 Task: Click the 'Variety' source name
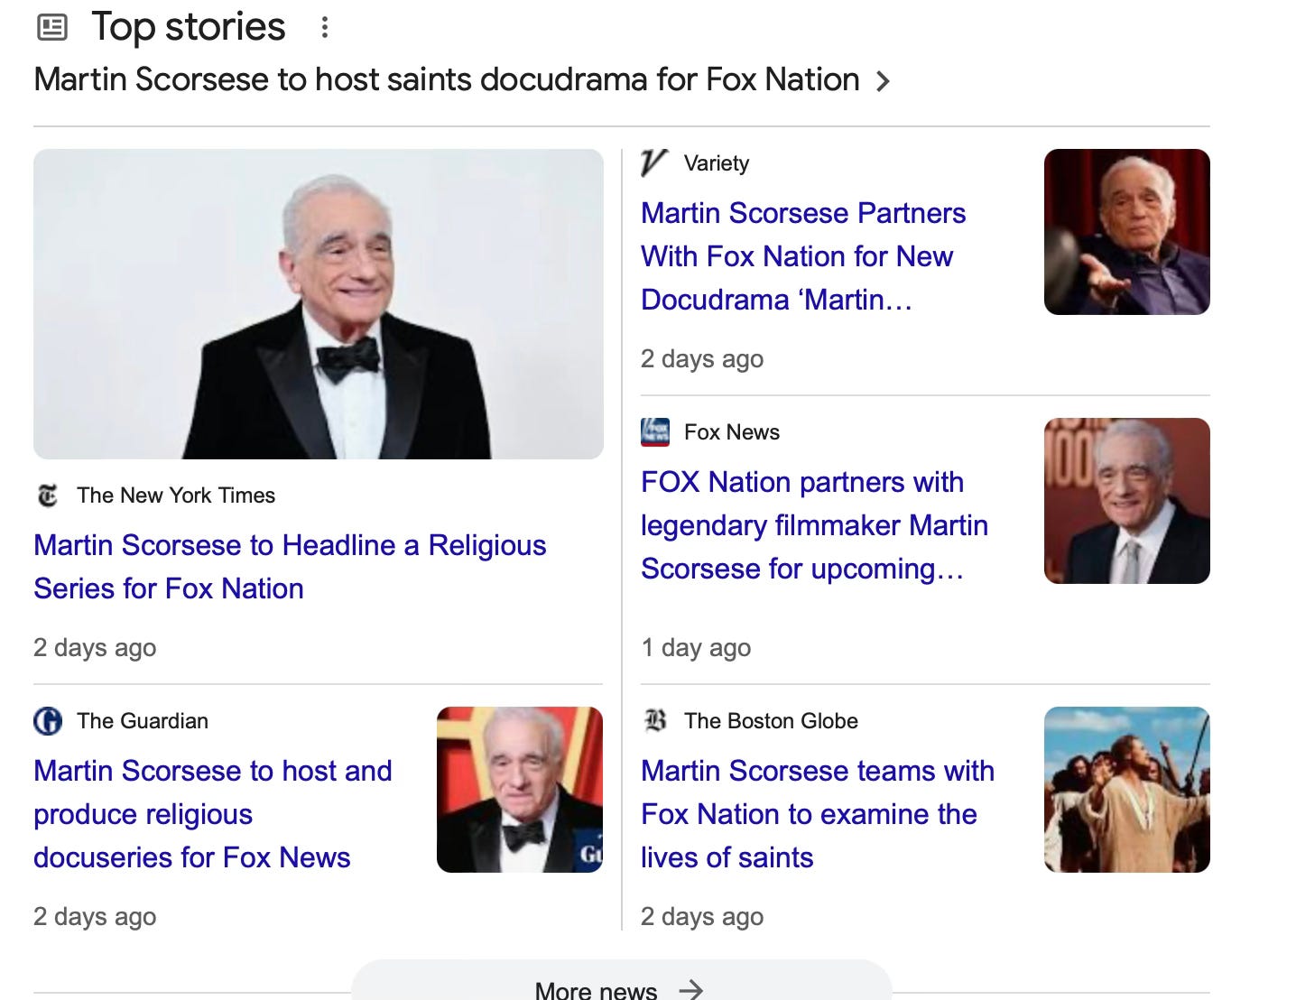[x=717, y=163]
